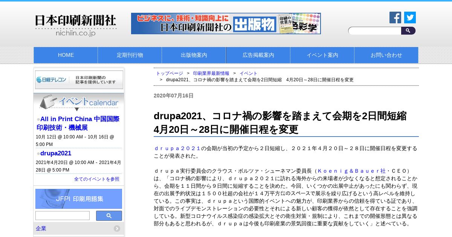Open 定期刊行物 navigation item
The width and height of the screenshot is (452, 237).
coord(130,55)
